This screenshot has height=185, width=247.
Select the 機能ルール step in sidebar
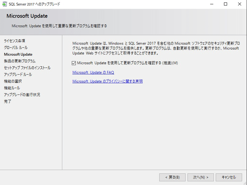[x=12, y=88]
